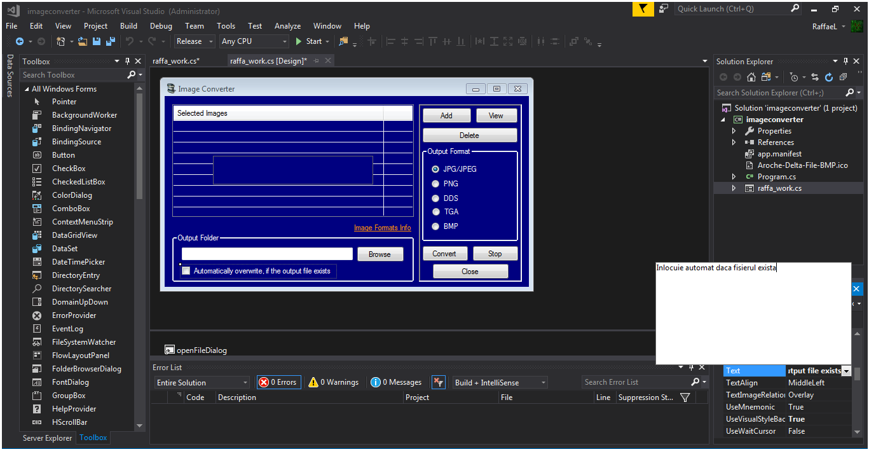Switch to the raffa_work.cs code tab
The width and height of the screenshot is (869, 449).
(x=176, y=61)
